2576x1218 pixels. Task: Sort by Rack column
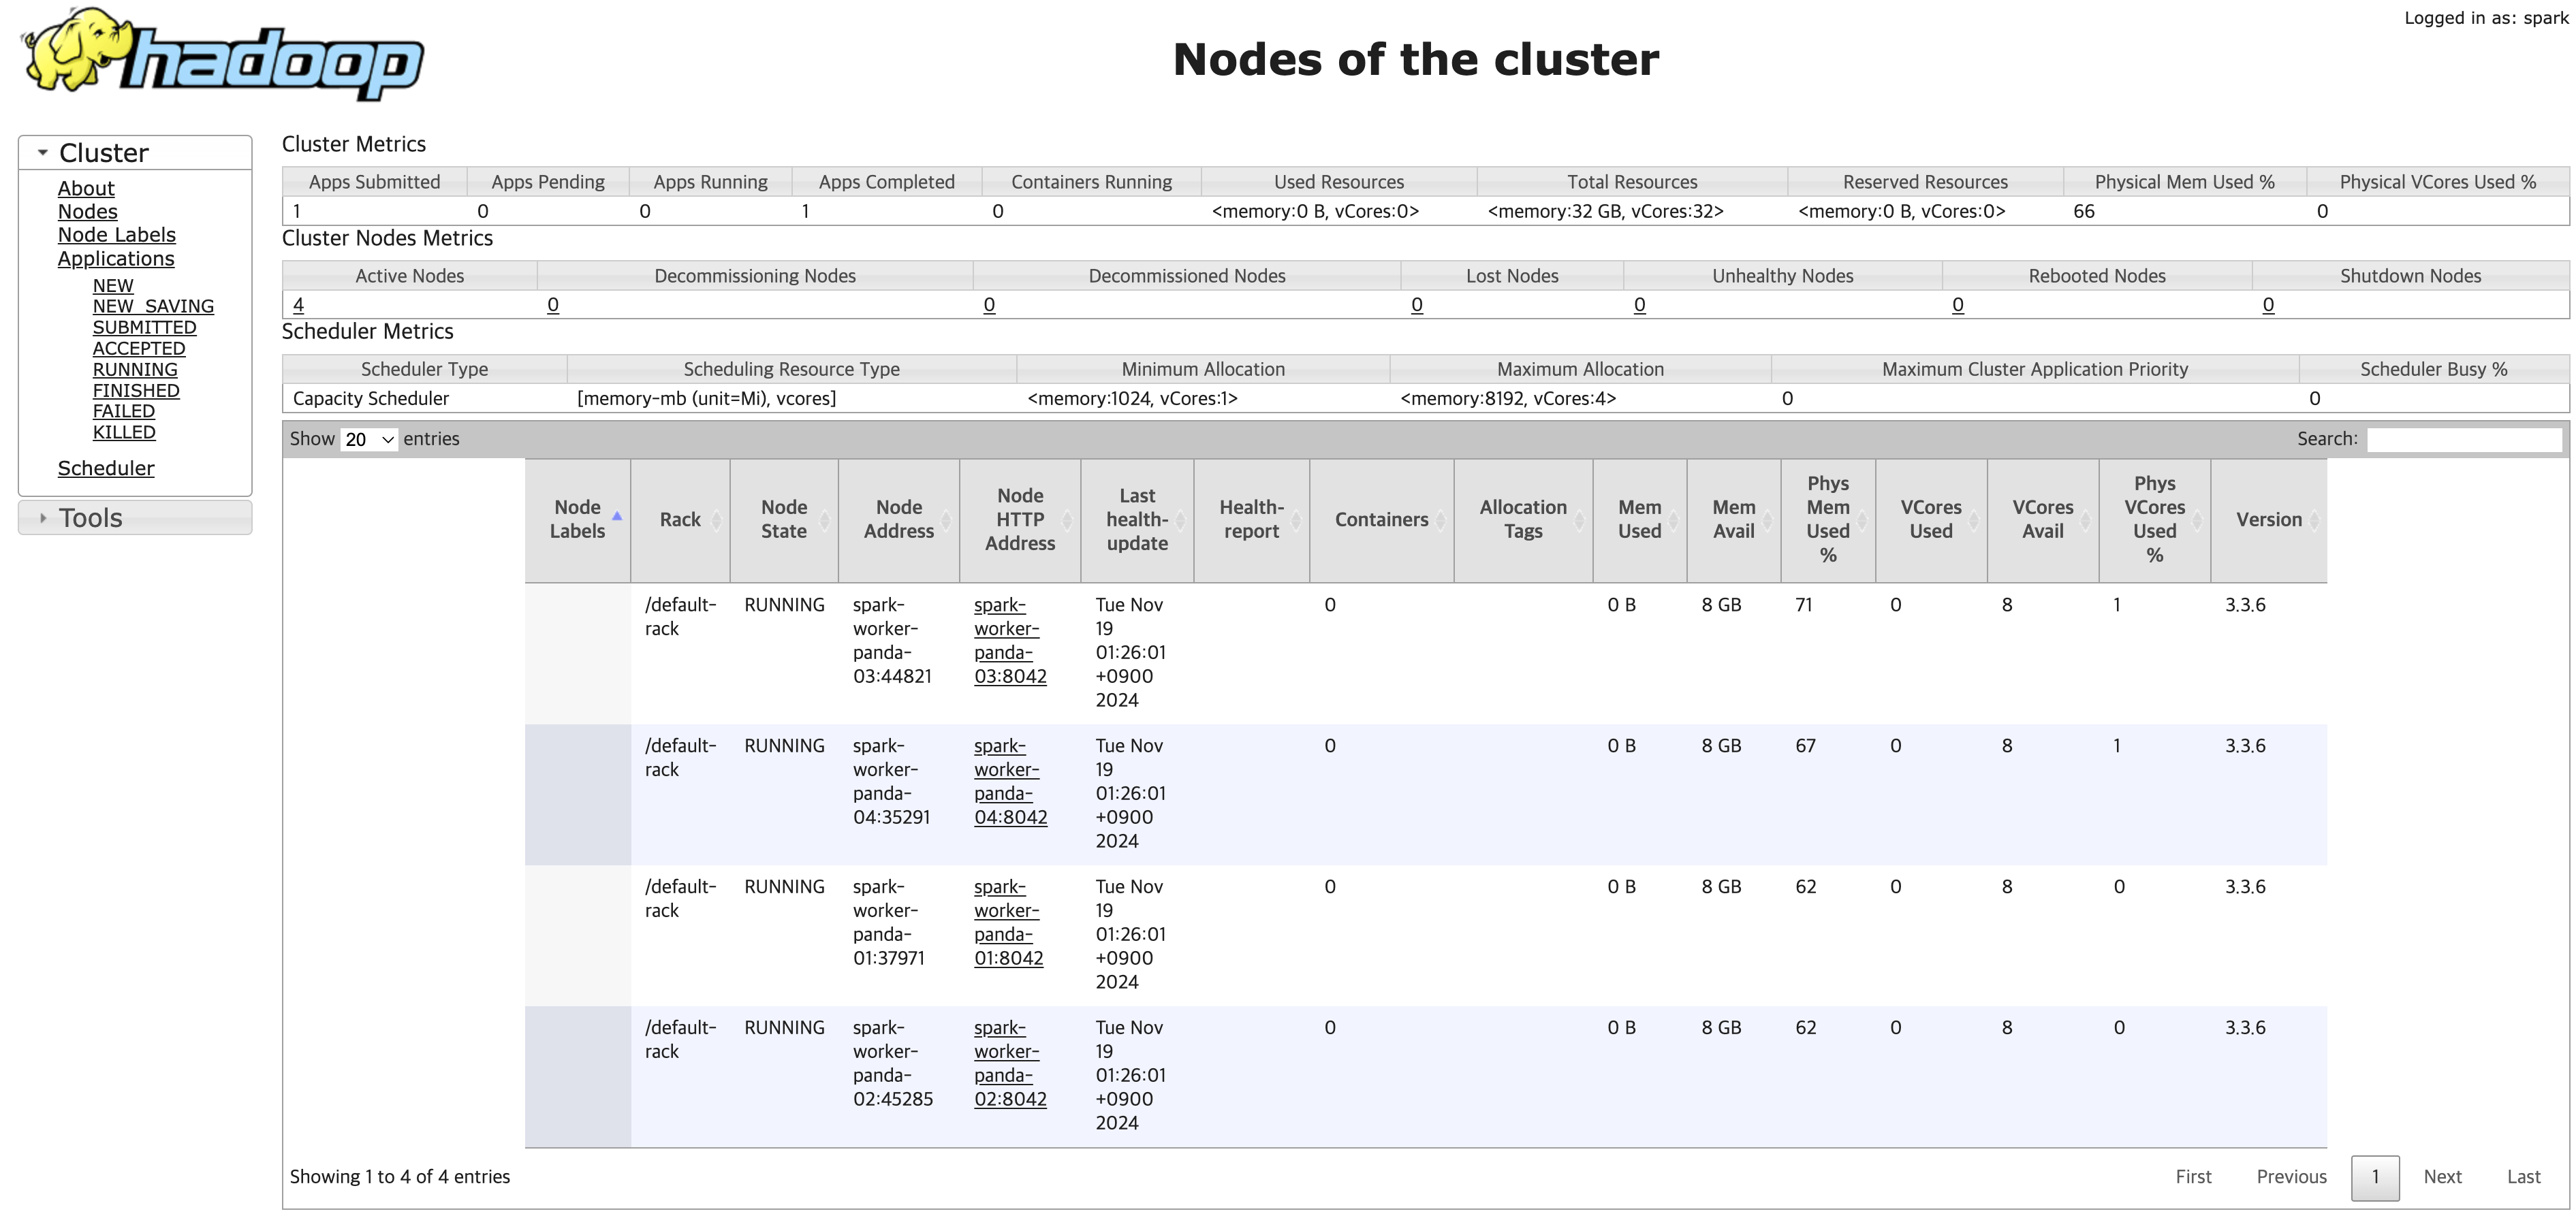click(680, 519)
